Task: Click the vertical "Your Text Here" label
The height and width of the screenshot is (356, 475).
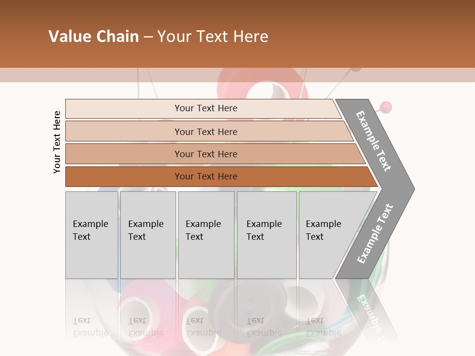Action: pos(57,142)
